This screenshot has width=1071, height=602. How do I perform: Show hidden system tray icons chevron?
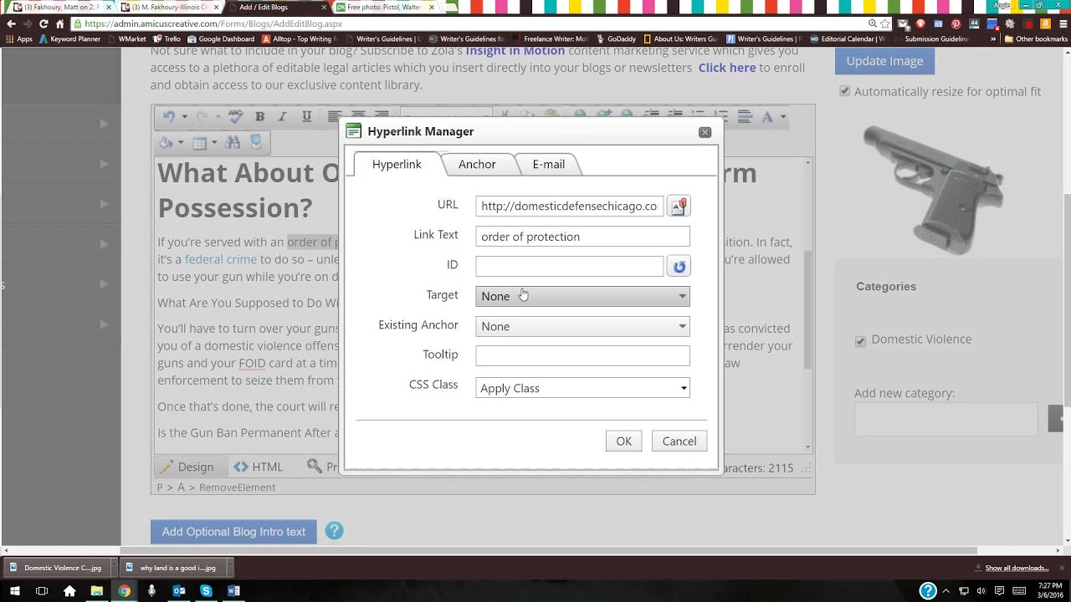click(946, 591)
